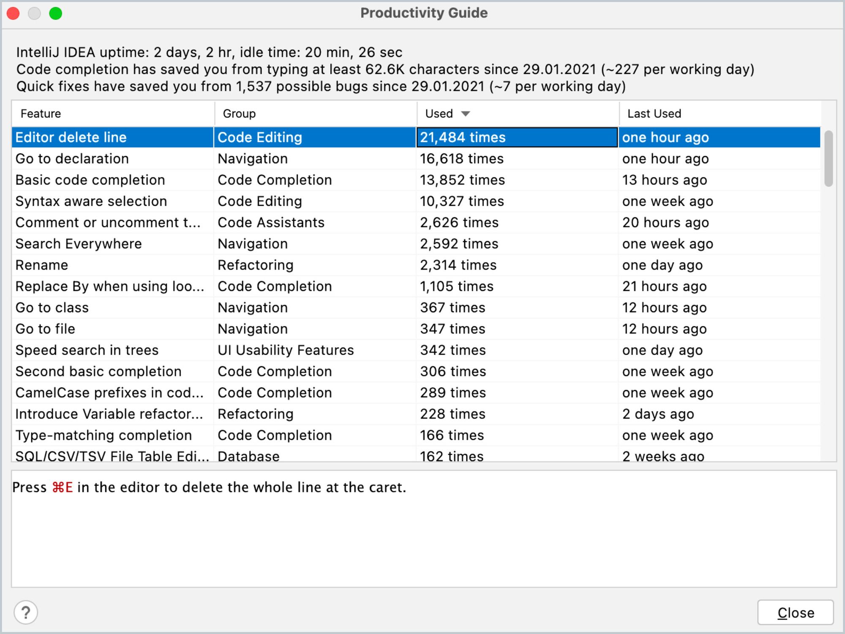
Task: Click Navigation cell in Go to declaration row
Action: 315,159
